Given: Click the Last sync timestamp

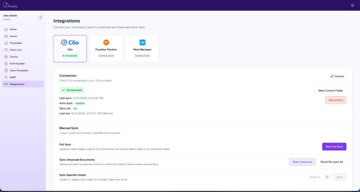Looking at the screenshot, I should 88,98.
